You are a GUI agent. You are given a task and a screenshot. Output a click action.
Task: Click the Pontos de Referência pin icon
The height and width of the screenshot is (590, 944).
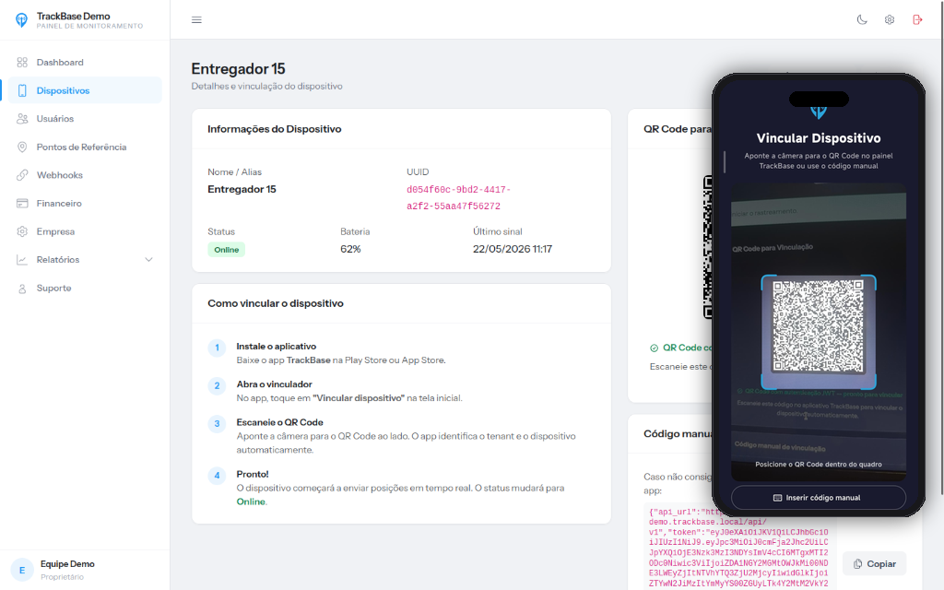pos(22,147)
